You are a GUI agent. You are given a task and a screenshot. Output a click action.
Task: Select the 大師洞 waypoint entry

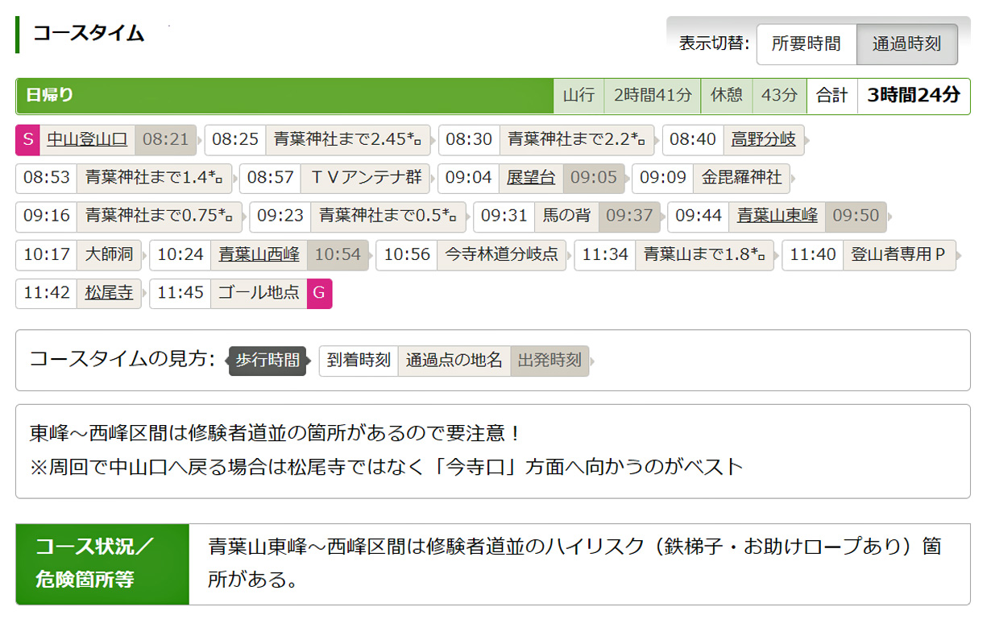109,254
